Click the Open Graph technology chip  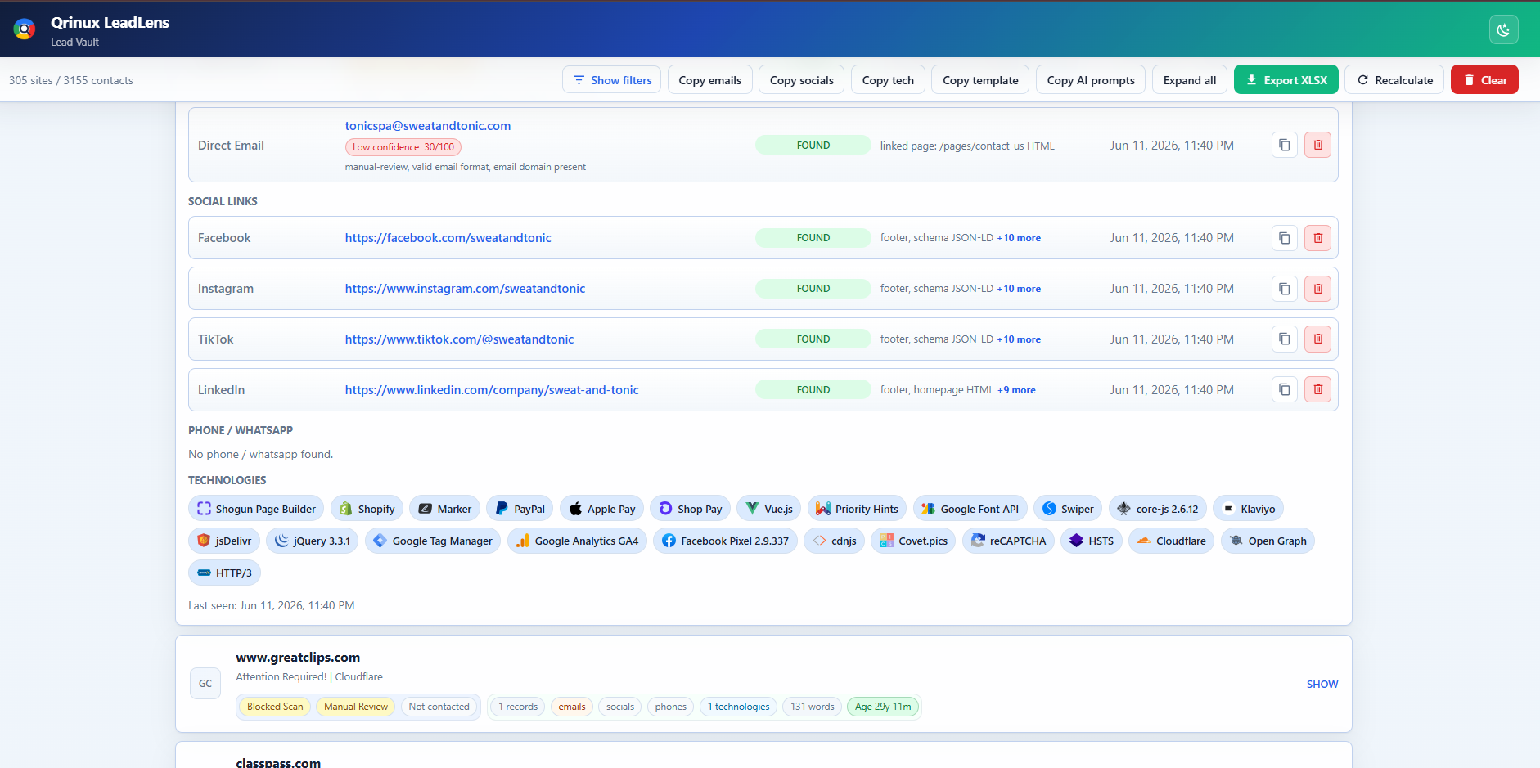click(x=1268, y=541)
